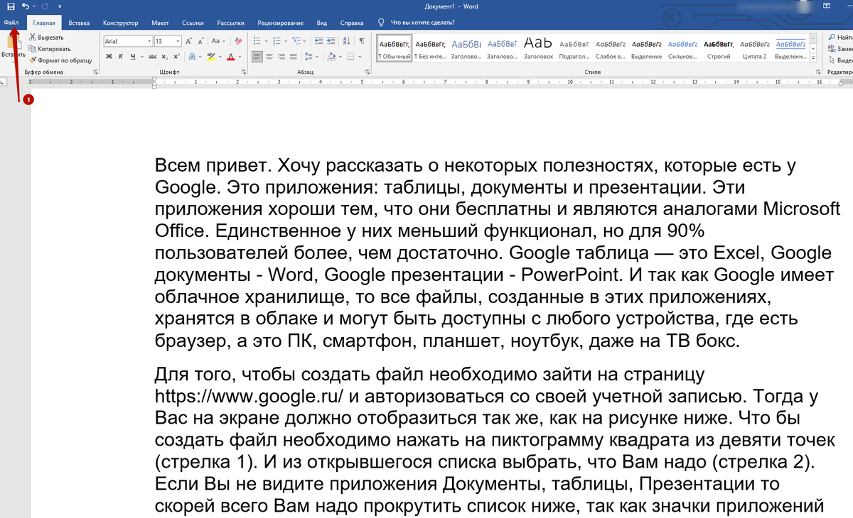Expand the styles gallery More arrow
The width and height of the screenshot is (853, 518).
coord(814,59)
